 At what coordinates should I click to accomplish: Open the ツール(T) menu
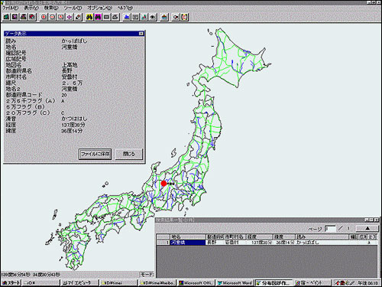73,8
